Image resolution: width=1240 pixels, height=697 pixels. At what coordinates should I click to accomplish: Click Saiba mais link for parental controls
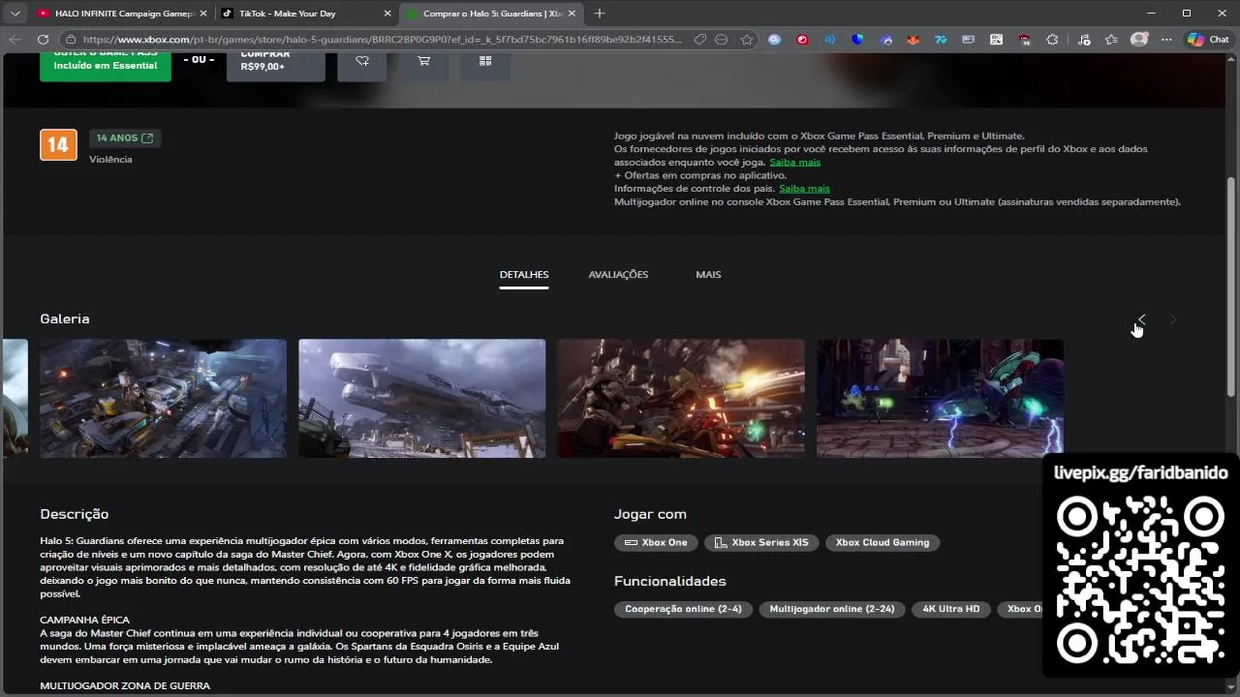tap(804, 189)
